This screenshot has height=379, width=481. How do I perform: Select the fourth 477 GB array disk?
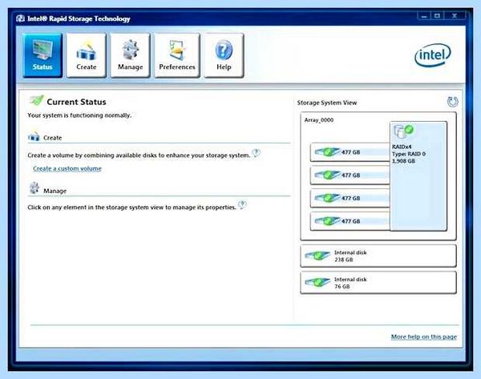pyautogui.click(x=350, y=221)
